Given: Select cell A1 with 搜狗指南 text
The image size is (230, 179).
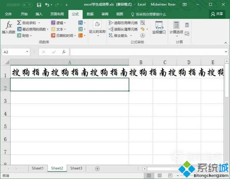Looking at the screenshot, I should click(x=70, y=72).
